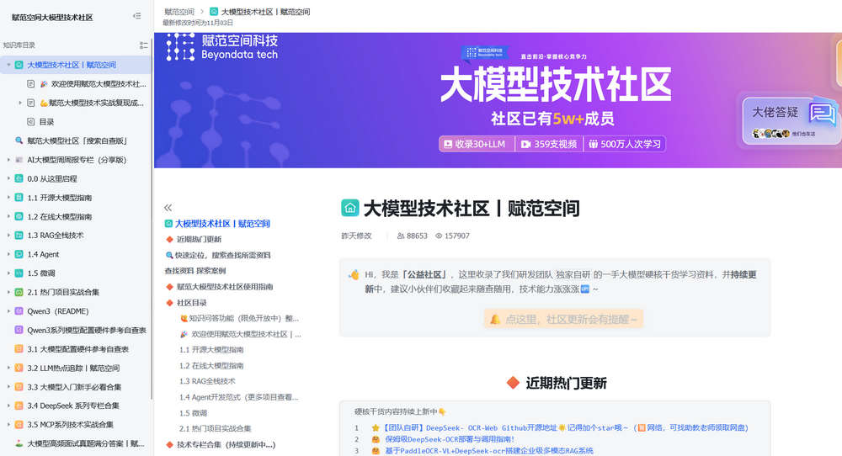Screen dimensions: 842x456
Task: Click outline entry 查找资料 探索案例
Action: pos(195,271)
